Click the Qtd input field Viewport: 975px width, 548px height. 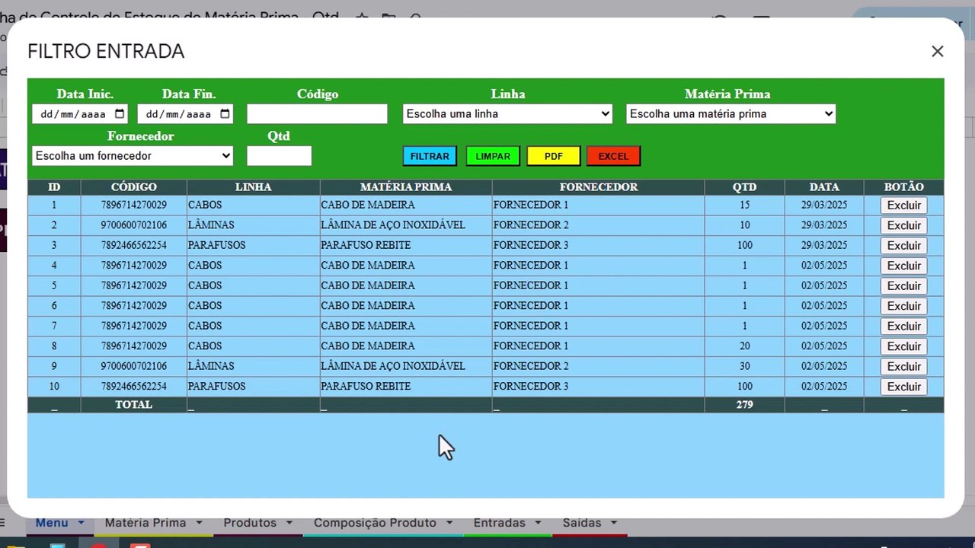click(279, 156)
